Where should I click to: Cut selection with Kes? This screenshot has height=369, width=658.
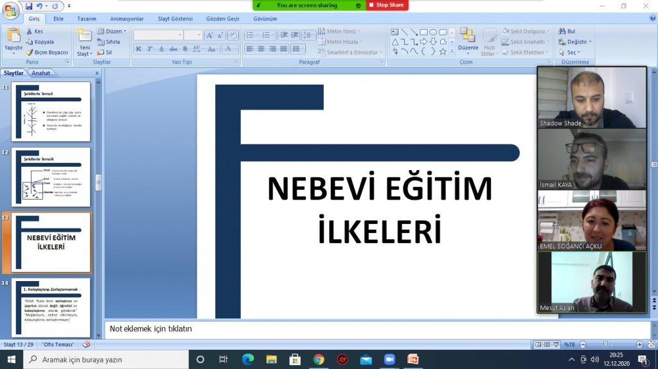pos(35,31)
